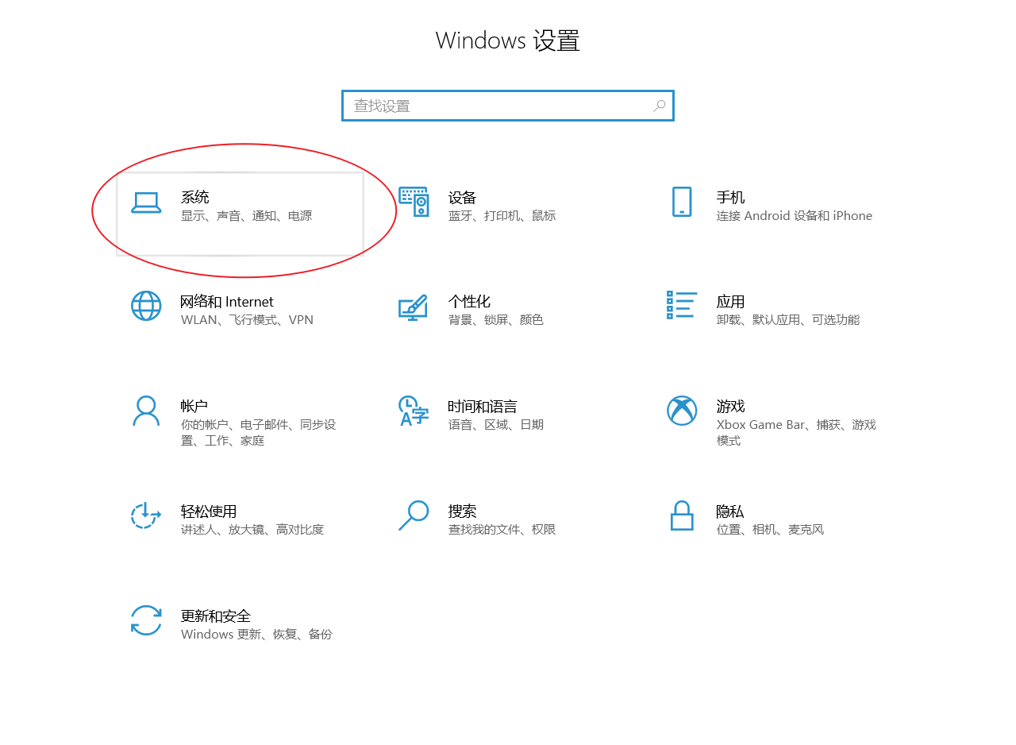This screenshot has height=745, width=1016.
Task: Open 网络和 Internet settings title
Action: [227, 302]
